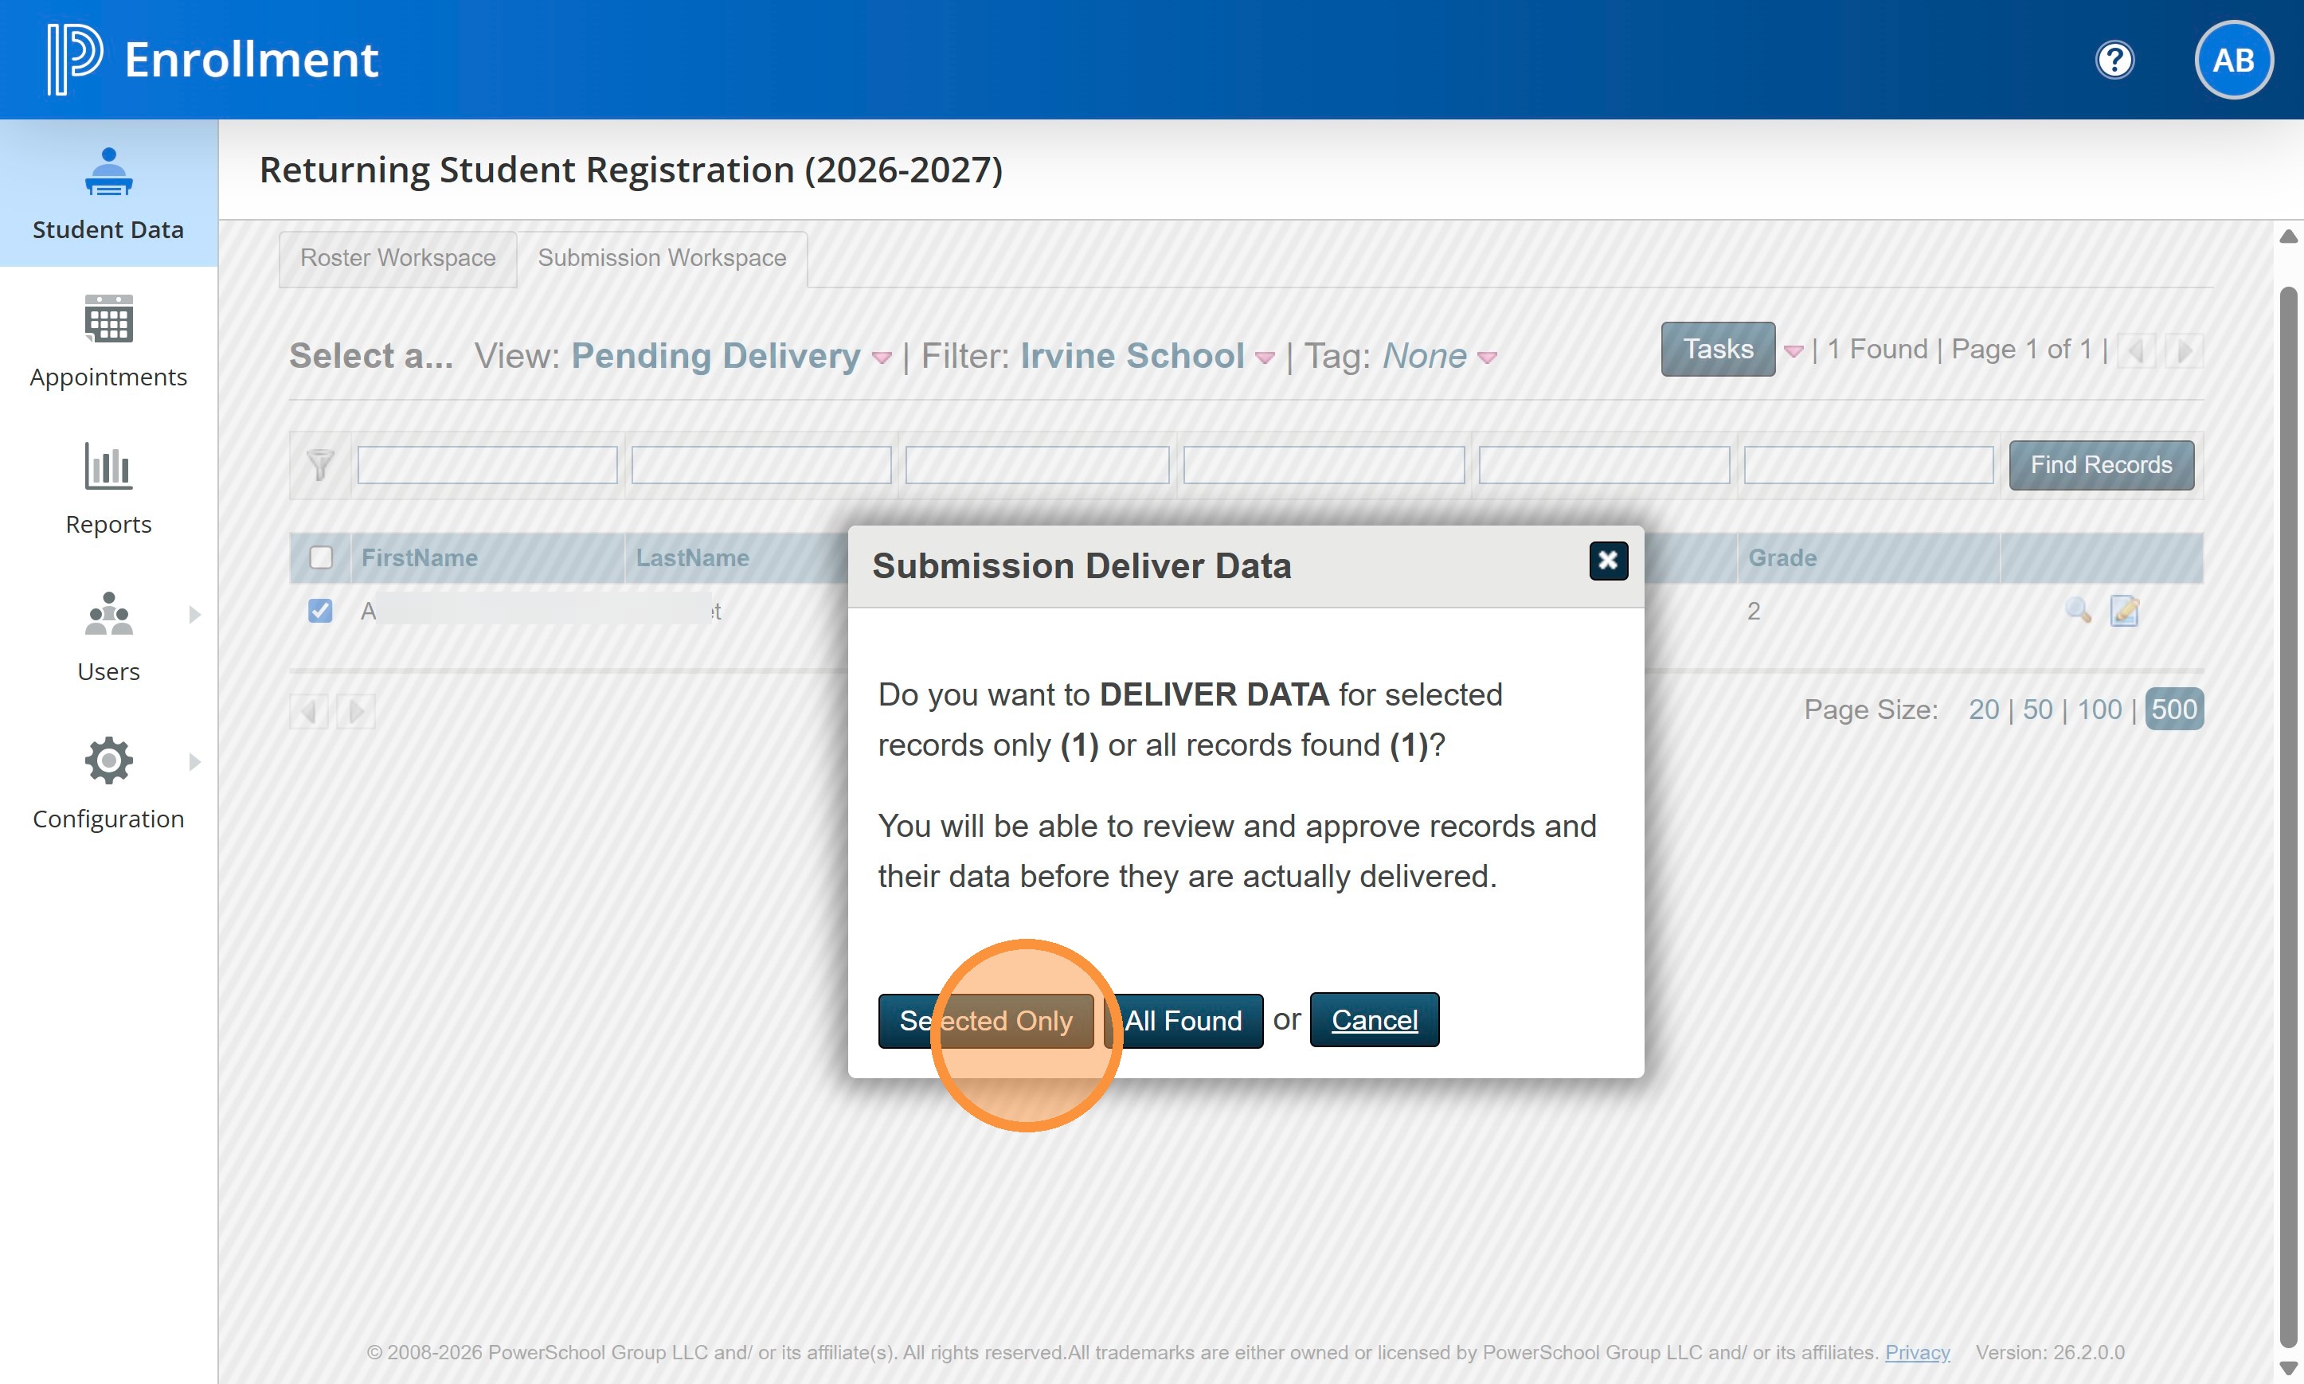Open the Appointments calendar icon
Screen dimensions: 2304x1384
(108, 320)
